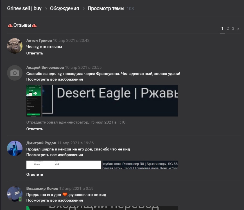The height and width of the screenshot is (210, 244).
Task: Open Дмитрий Рудов's avatar picture
Action: point(15,149)
